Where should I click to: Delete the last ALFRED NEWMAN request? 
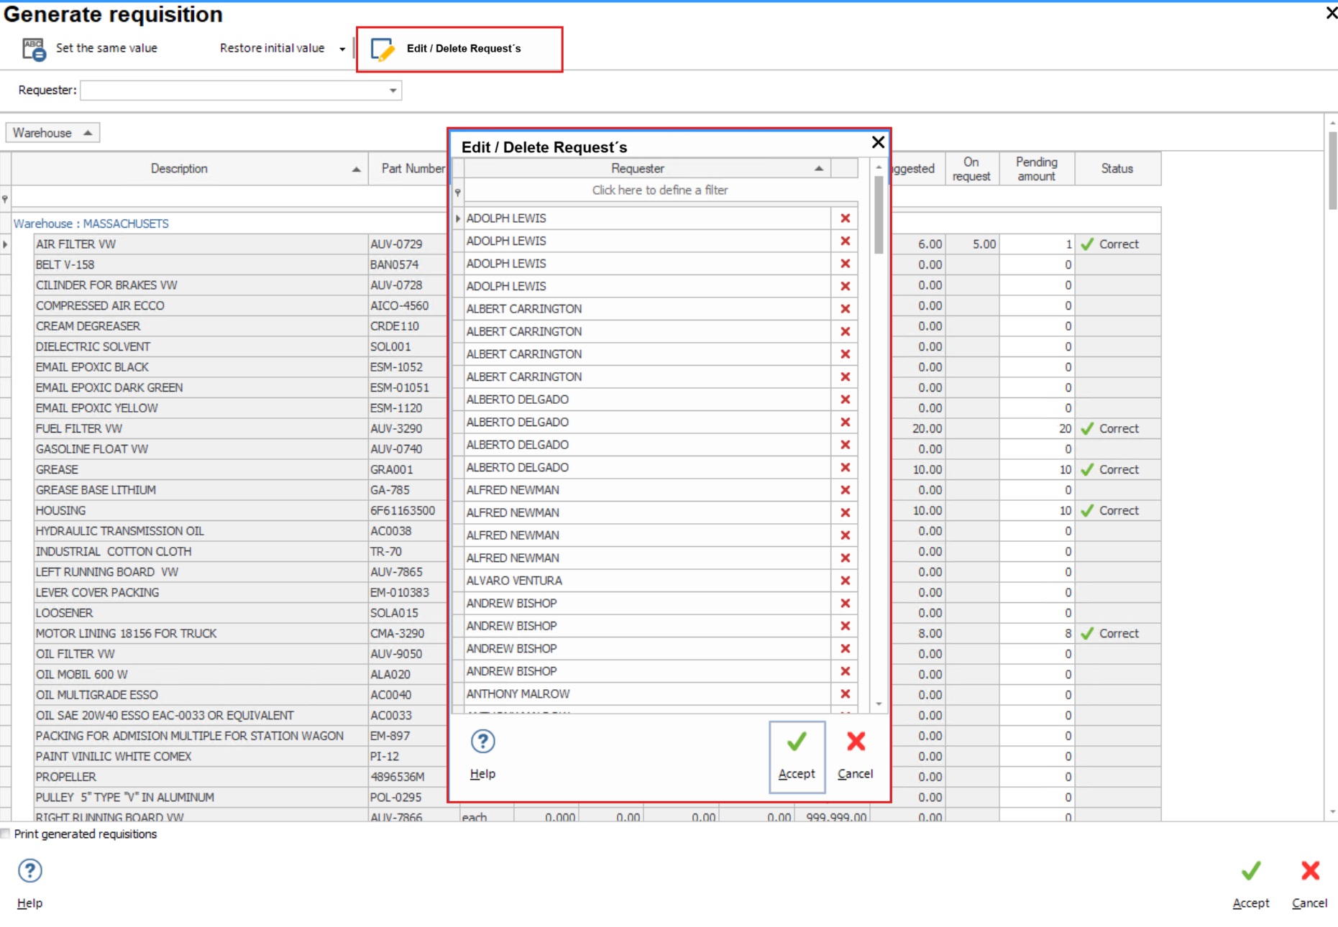click(x=846, y=558)
